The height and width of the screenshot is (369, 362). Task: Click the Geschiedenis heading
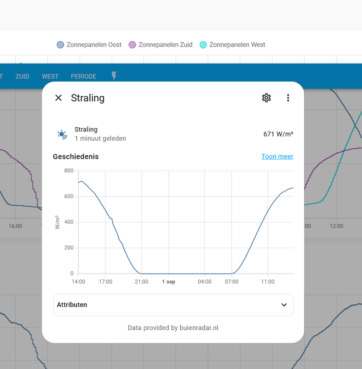tap(76, 156)
